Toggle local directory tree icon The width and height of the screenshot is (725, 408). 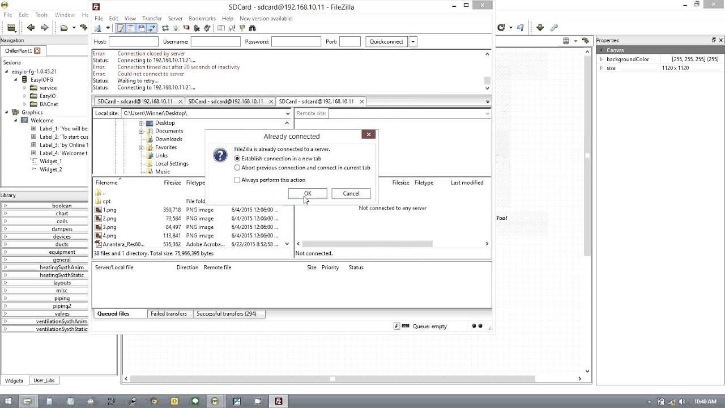point(131,28)
